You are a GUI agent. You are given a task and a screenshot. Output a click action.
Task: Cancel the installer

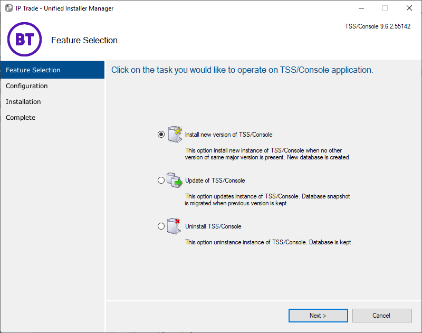point(382,315)
